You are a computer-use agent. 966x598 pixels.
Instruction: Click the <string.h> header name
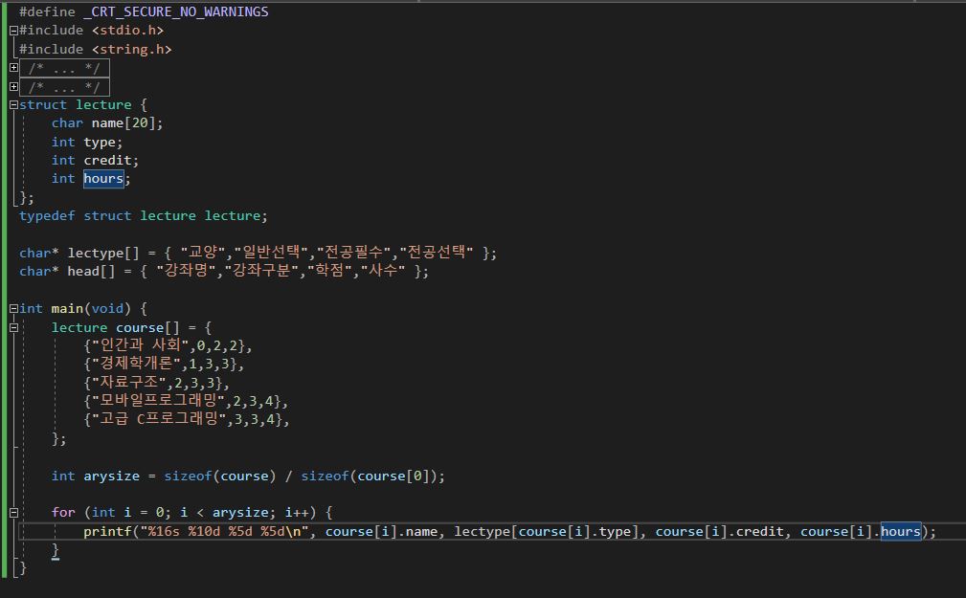[132, 49]
